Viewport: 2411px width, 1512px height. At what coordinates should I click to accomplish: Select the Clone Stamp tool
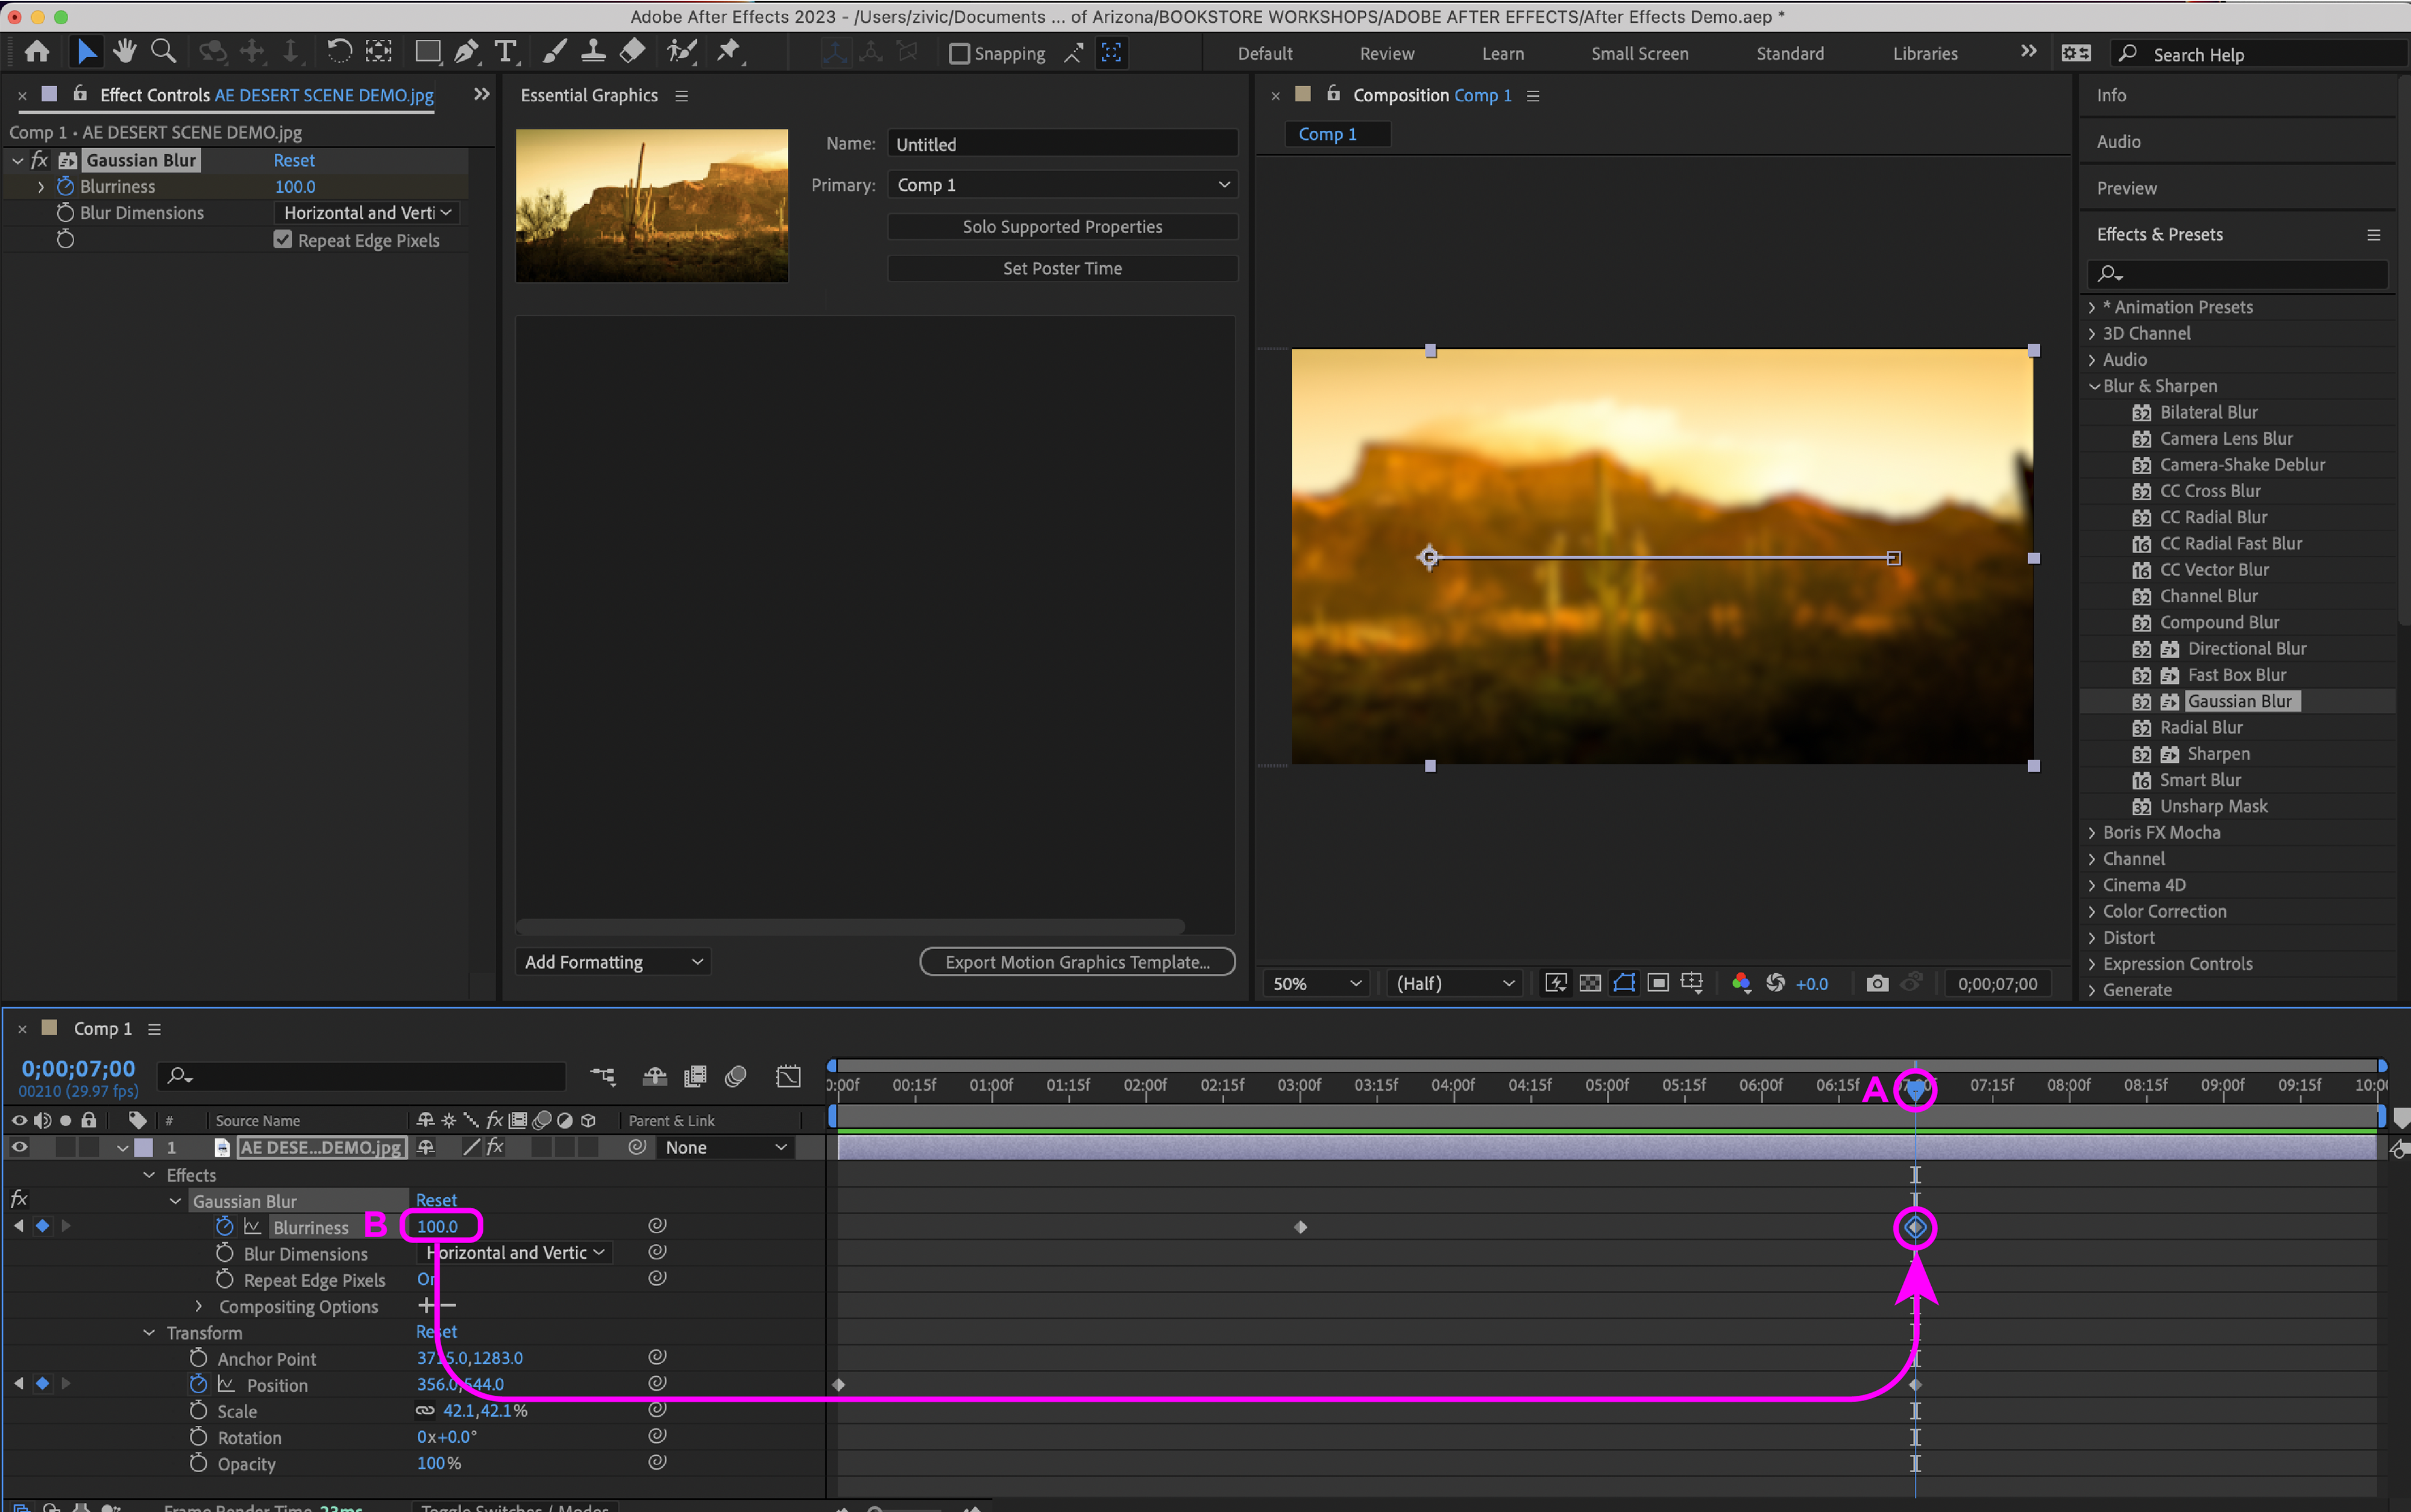pyautogui.click(x=593, y=51)
